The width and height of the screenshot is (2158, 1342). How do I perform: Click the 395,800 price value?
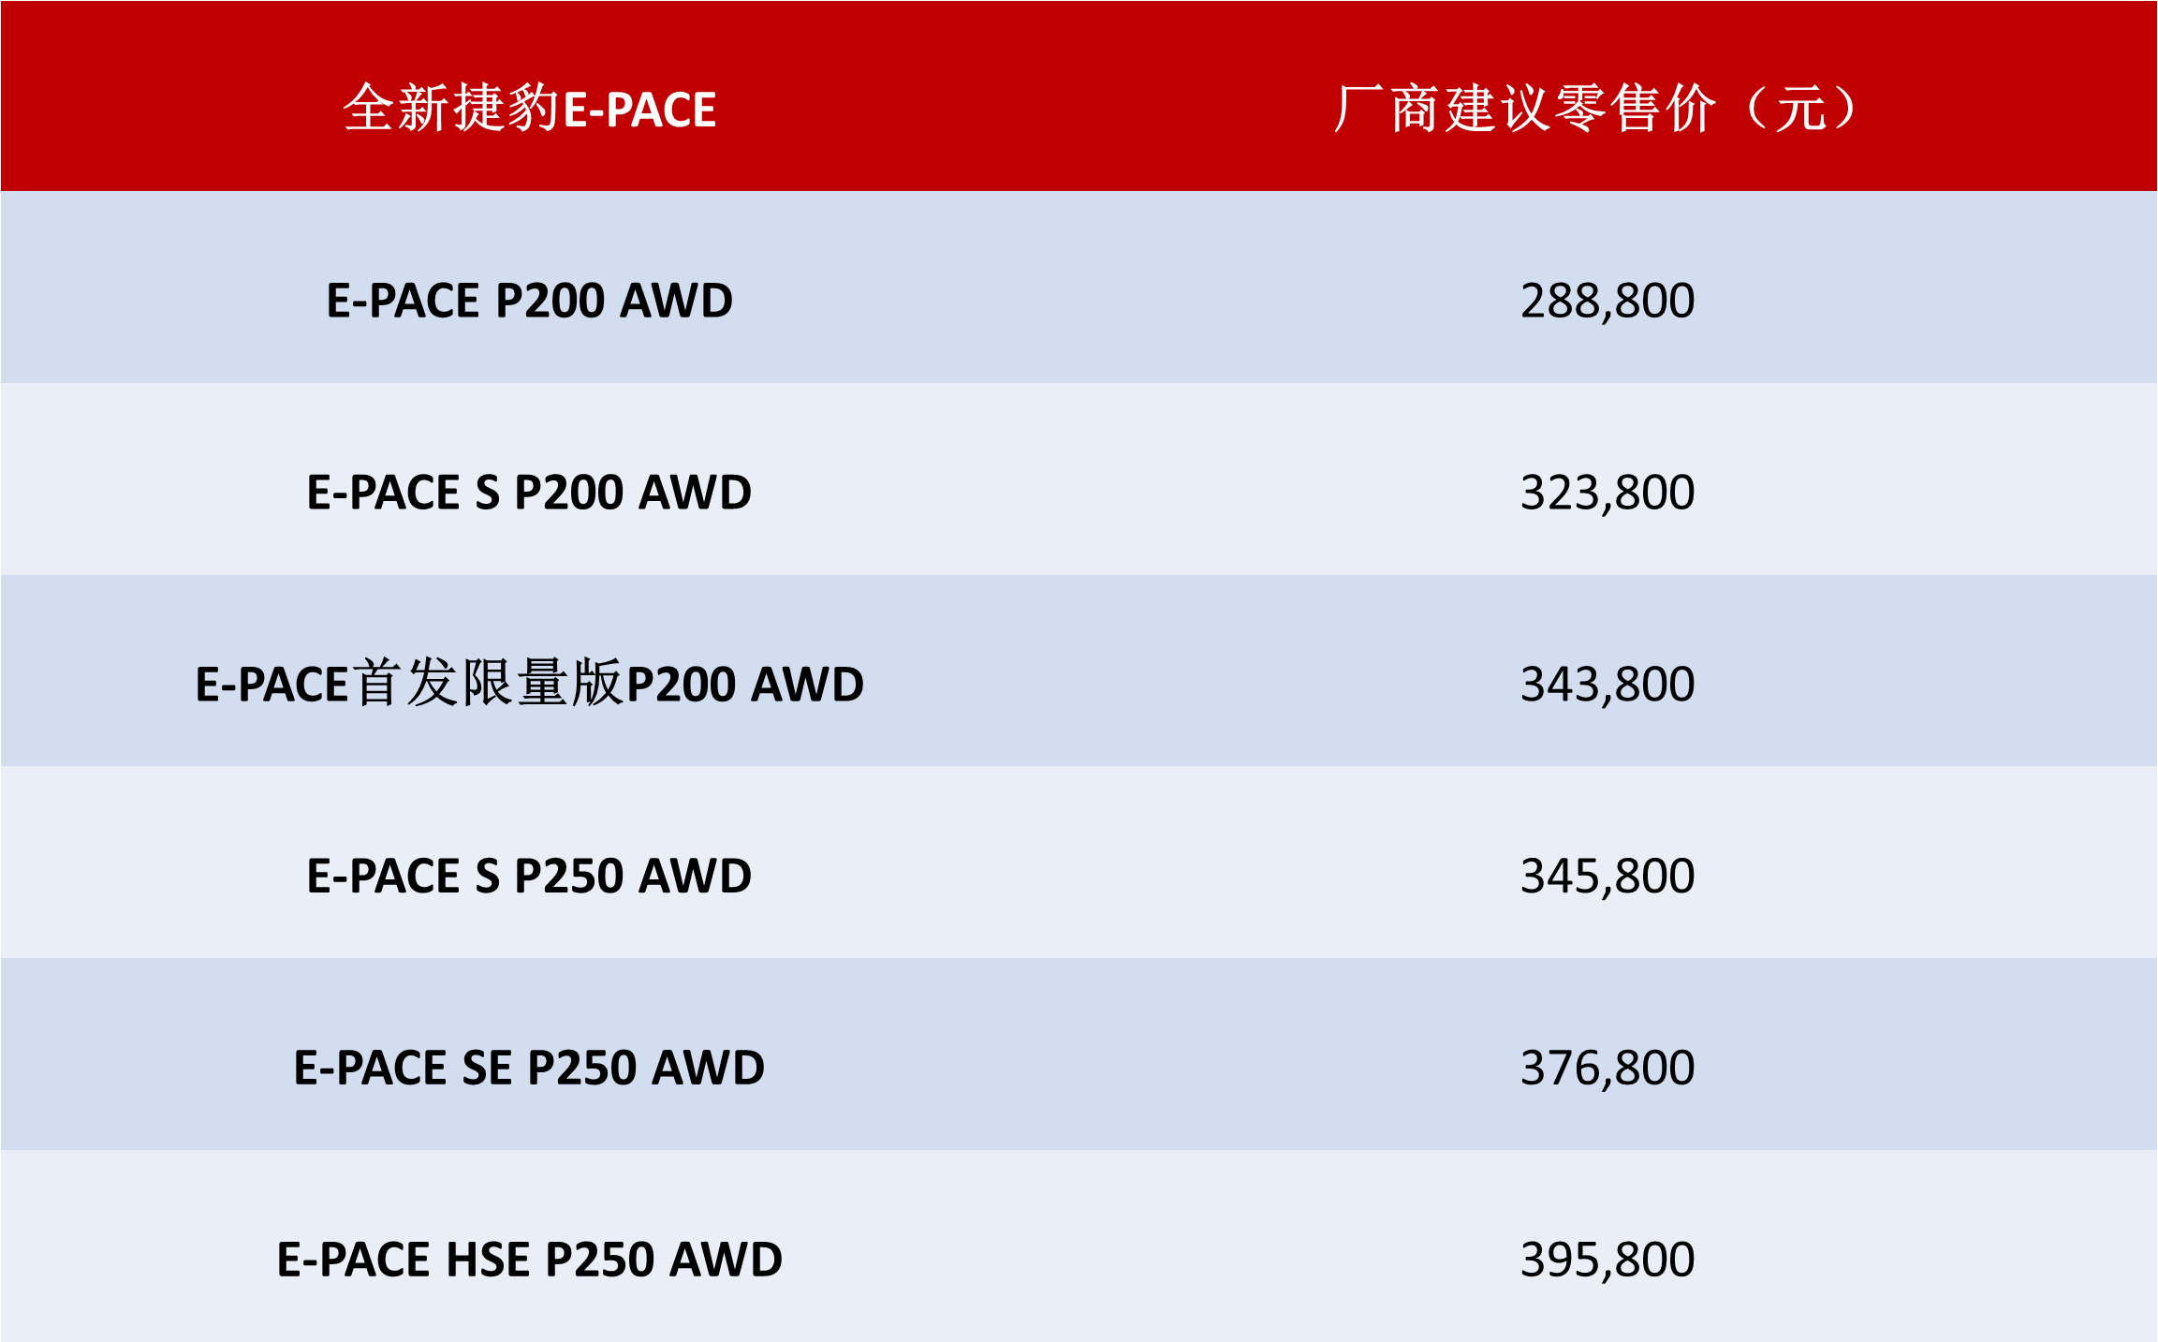[x=1607, y=1260]
